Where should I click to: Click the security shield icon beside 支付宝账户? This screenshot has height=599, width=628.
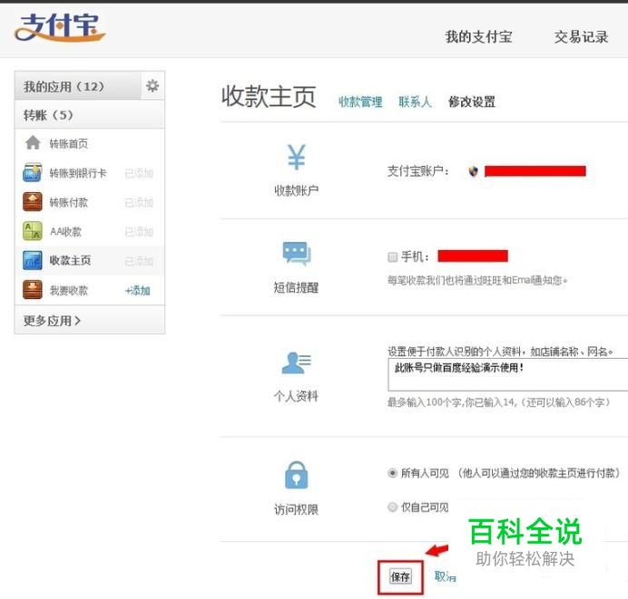click(474, 171)
